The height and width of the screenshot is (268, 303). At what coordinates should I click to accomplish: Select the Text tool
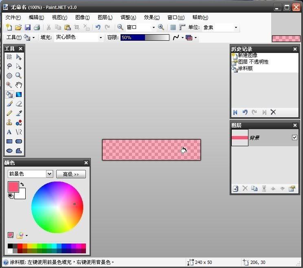[x=9, y=132]
